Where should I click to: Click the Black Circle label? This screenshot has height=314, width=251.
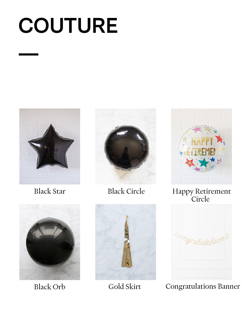click(x=126, y=191)
